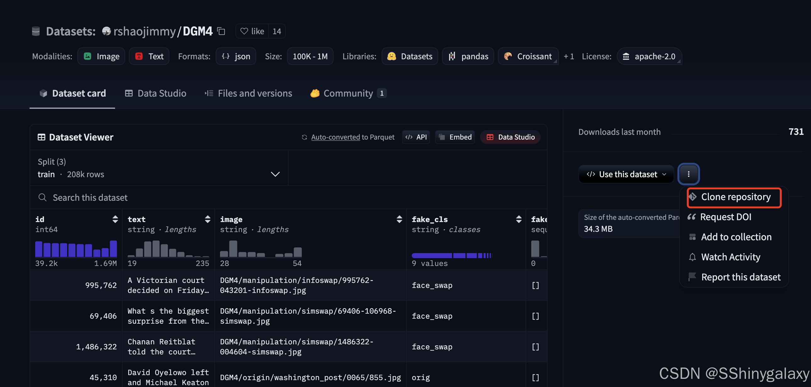
Task: Click the search magnifier in the dataset viewer
Action: coord(42,197)
